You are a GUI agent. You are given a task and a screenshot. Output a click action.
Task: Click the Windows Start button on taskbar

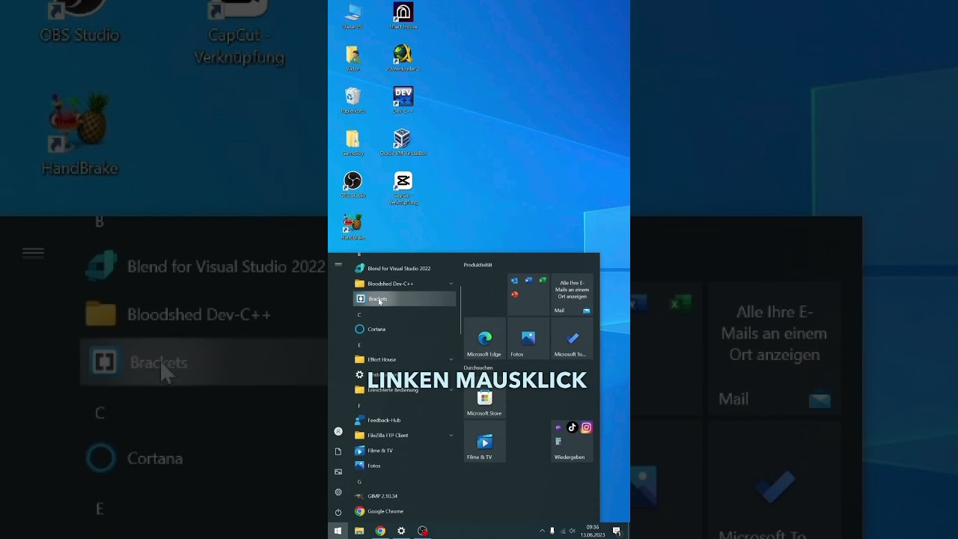click(338, 531)
